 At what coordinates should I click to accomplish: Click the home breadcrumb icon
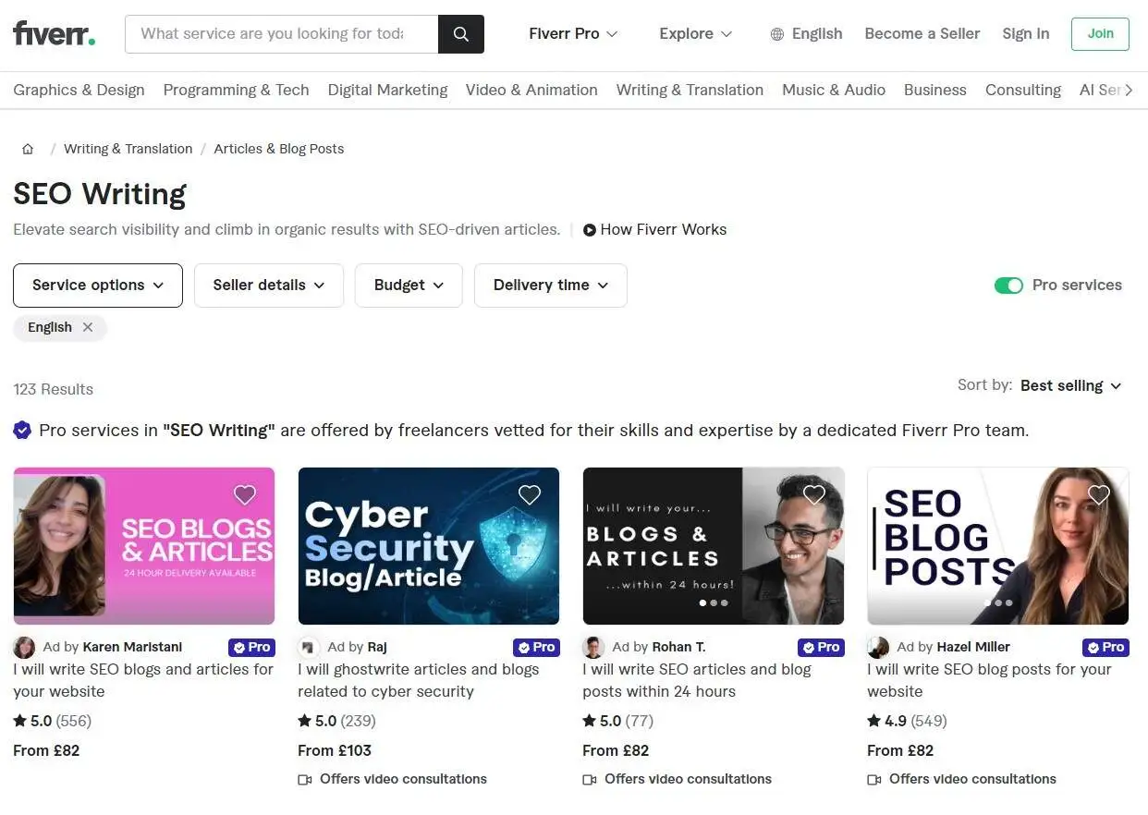(28, 149)
